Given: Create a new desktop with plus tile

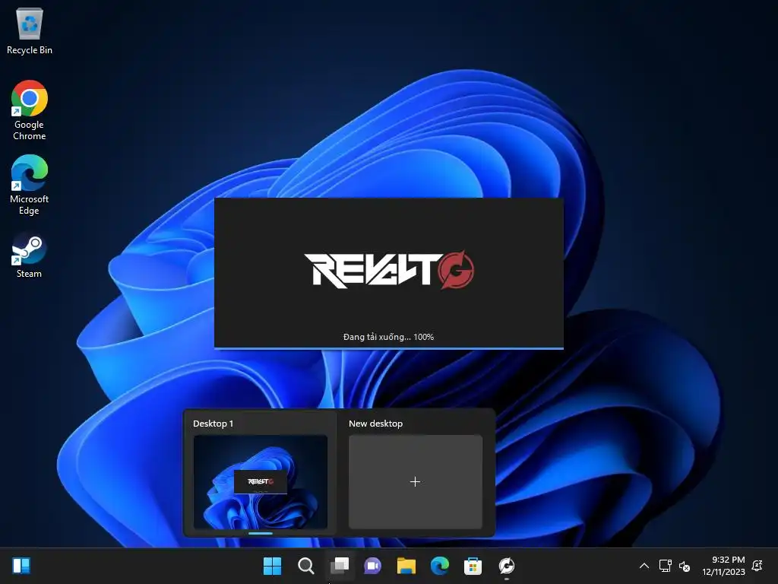Looking at the screenshot, I should click(x=416, y=481).
